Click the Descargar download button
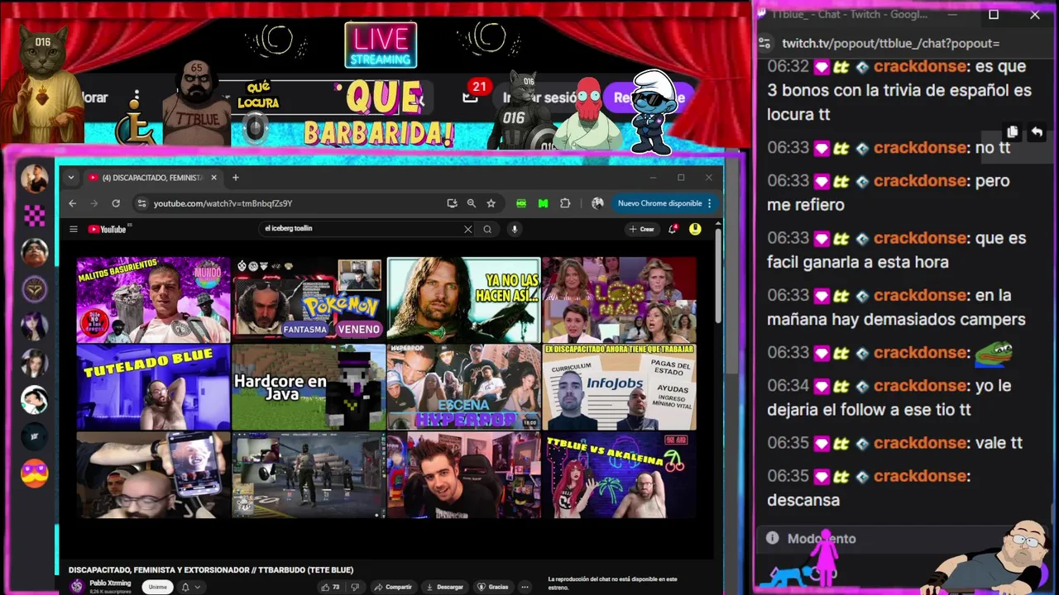 pyautogui.click(x=443, y=587)
